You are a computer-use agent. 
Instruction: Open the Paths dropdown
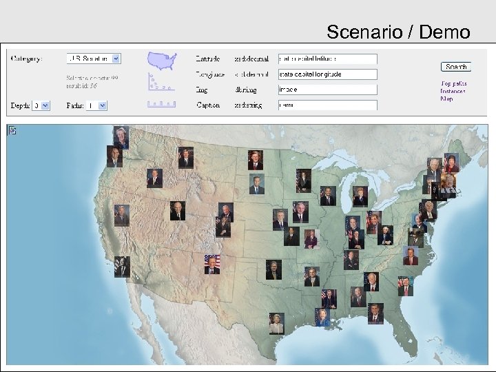click(x=96, y=105)
